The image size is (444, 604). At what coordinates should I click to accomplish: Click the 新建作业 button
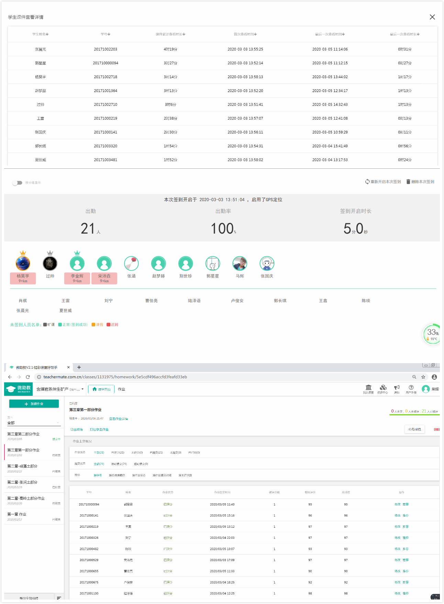click(x=34, y=404)
